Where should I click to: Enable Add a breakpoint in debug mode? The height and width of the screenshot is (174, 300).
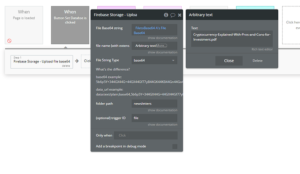(x=175, y=147)
